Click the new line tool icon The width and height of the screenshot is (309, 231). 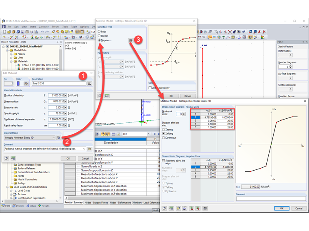12,37
